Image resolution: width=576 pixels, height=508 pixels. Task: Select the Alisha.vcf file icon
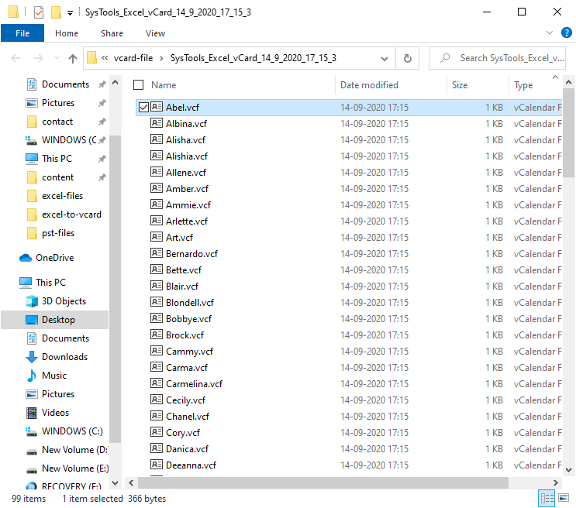point(157,139)
